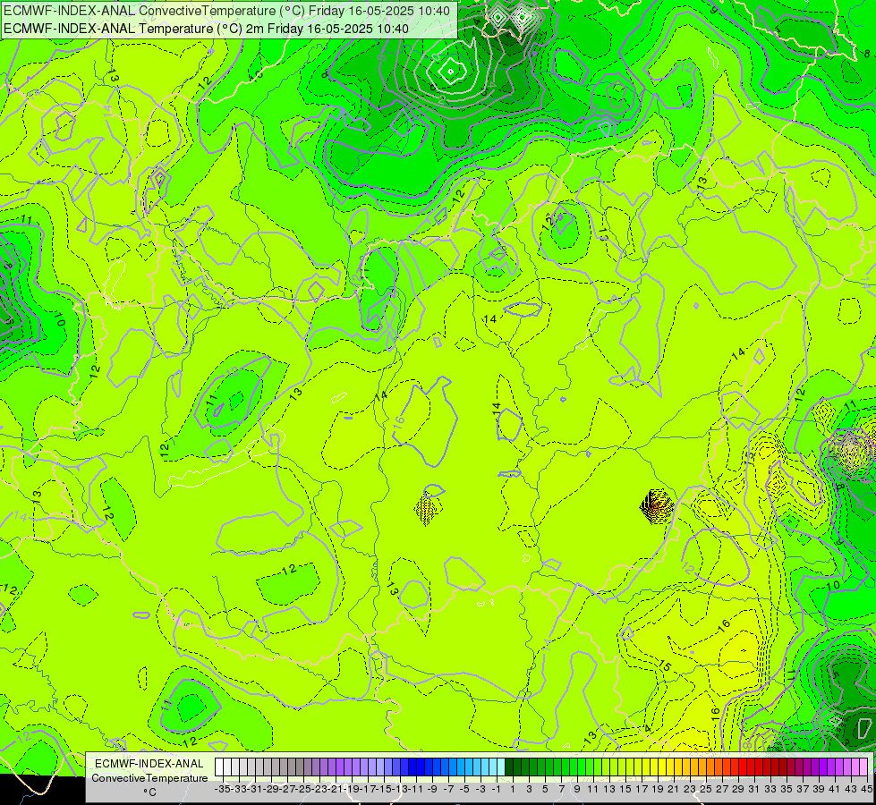Click the legend tick label '-35'
The width and height of the screenshot is (876, 805).
pyautogui.click(x=222, y=789)
